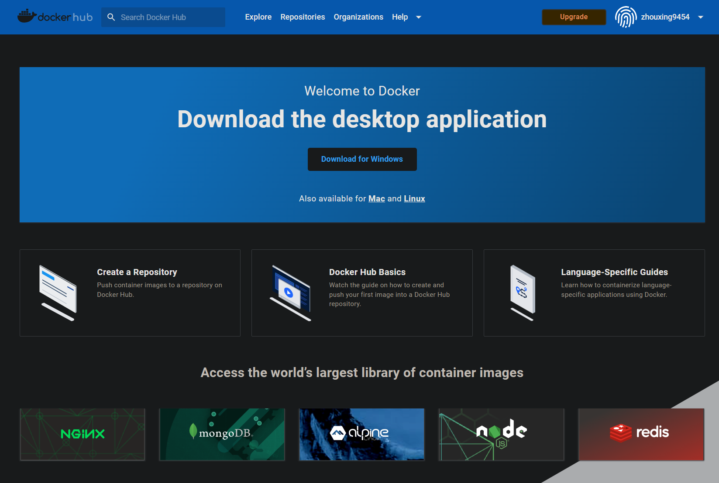Open the Organizations menu item
This screenshot has width=719, height=483.
(x=358, y=17)
